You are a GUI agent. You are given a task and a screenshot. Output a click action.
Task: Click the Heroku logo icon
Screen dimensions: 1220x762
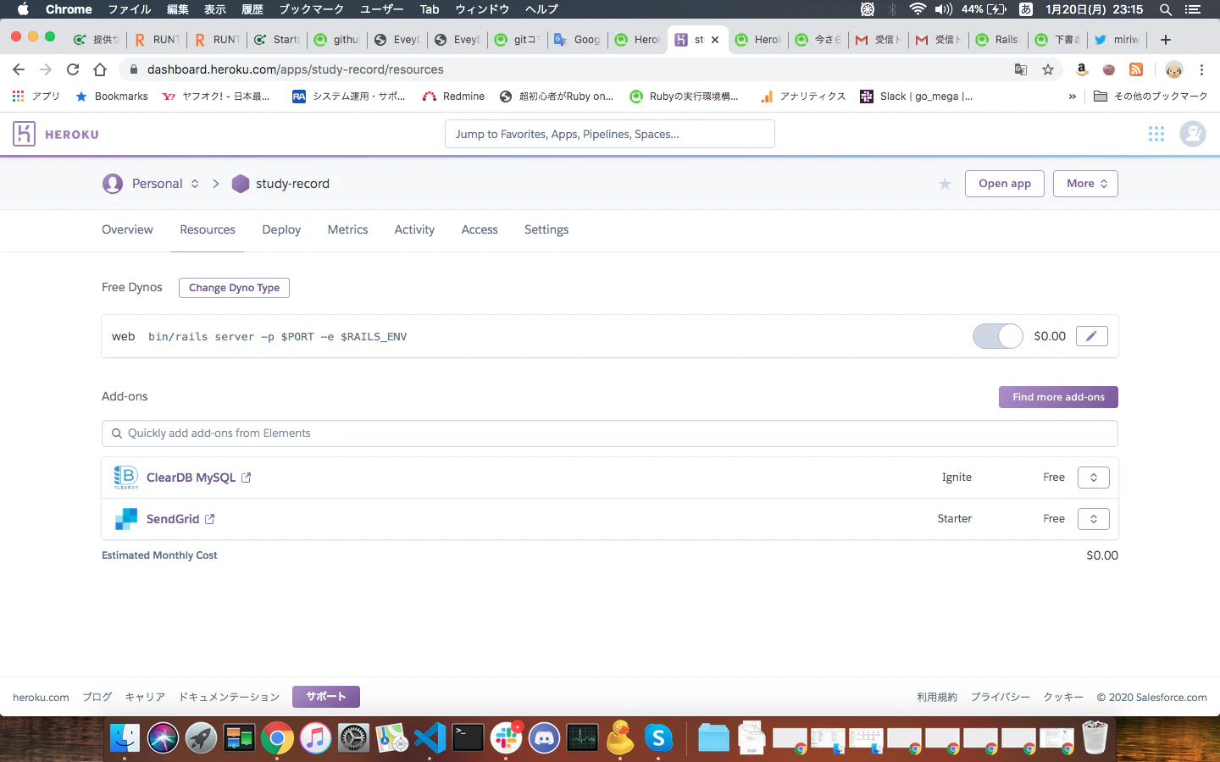point(24,134)
